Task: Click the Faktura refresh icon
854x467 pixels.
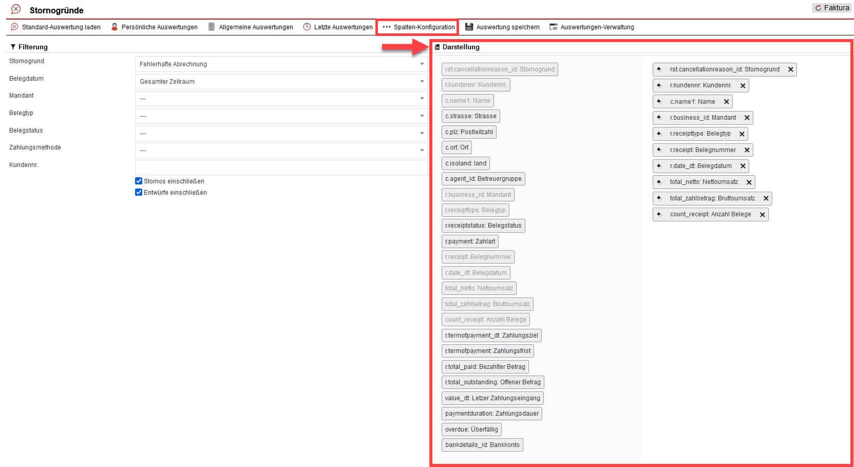Action: pos(818,8)
